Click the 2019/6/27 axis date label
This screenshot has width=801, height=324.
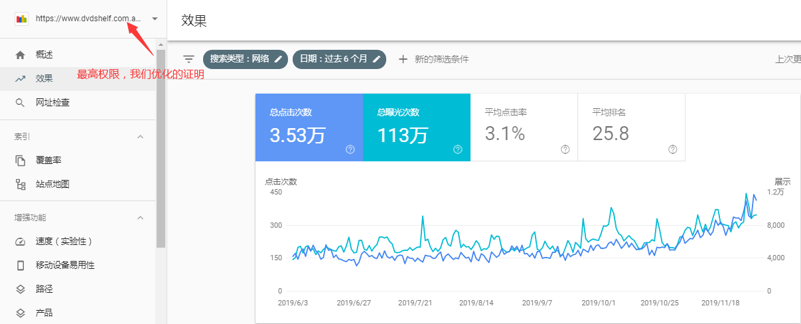coord(354,303)
